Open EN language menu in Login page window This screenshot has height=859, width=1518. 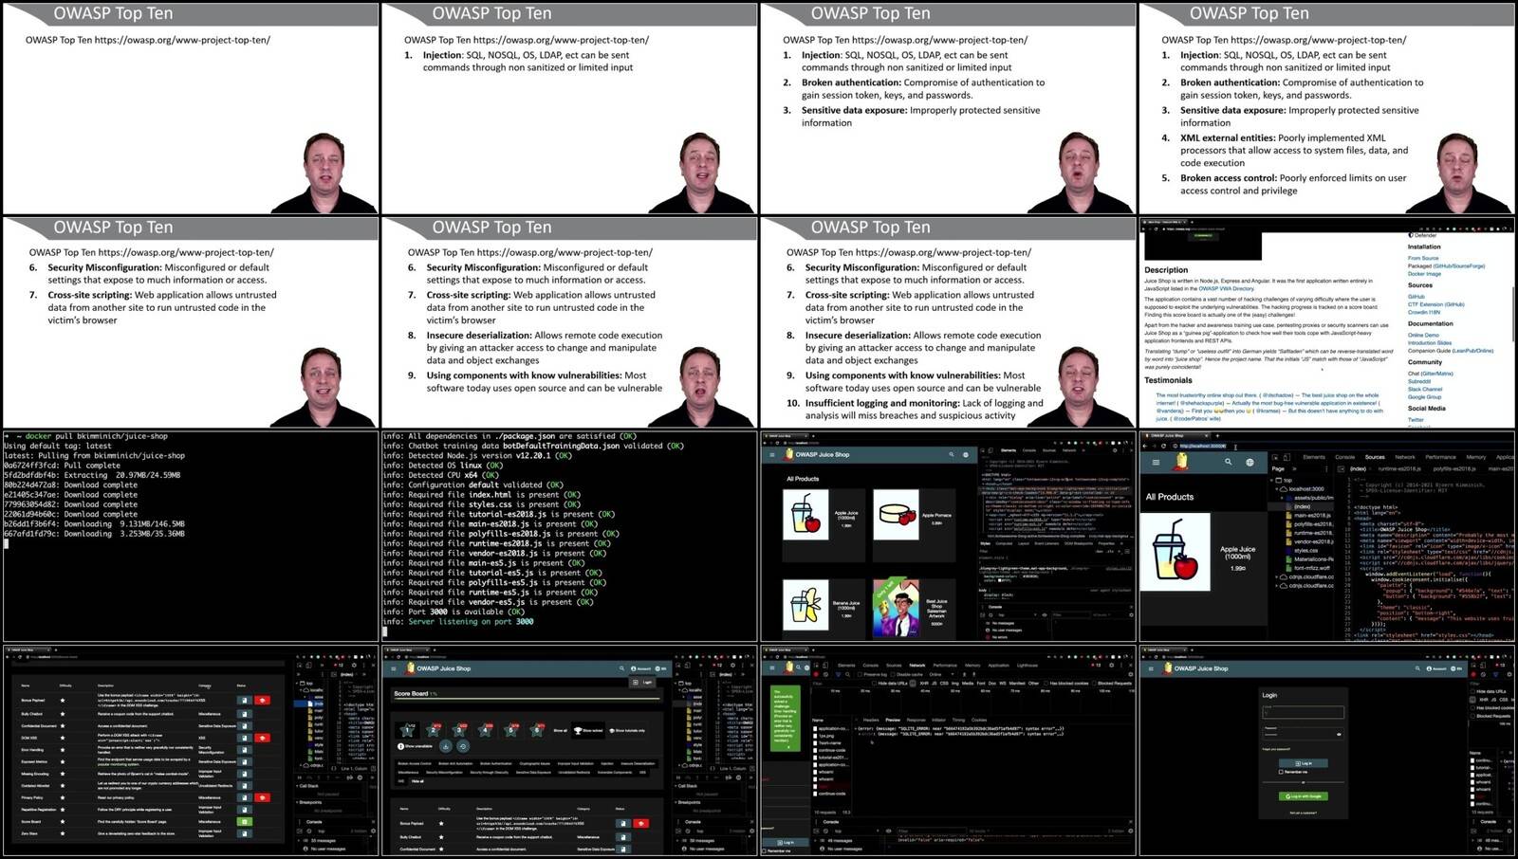[1456, 668]
